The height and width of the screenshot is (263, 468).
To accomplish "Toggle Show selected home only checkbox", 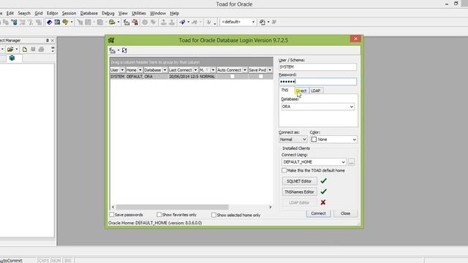I will [x=214, y=215].
